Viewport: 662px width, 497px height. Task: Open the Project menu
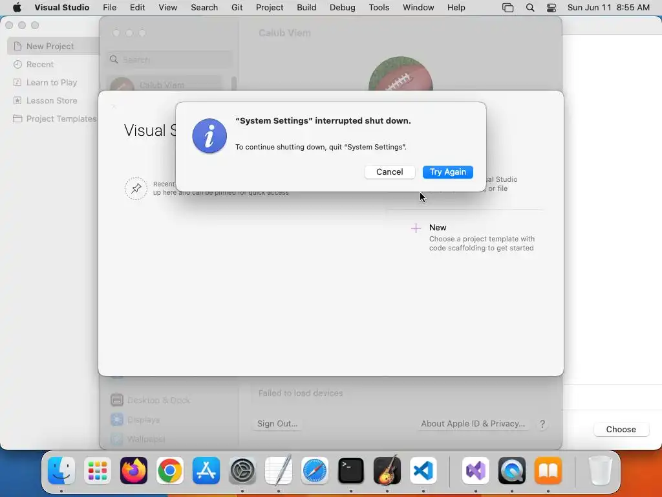(x=270, y=8)
